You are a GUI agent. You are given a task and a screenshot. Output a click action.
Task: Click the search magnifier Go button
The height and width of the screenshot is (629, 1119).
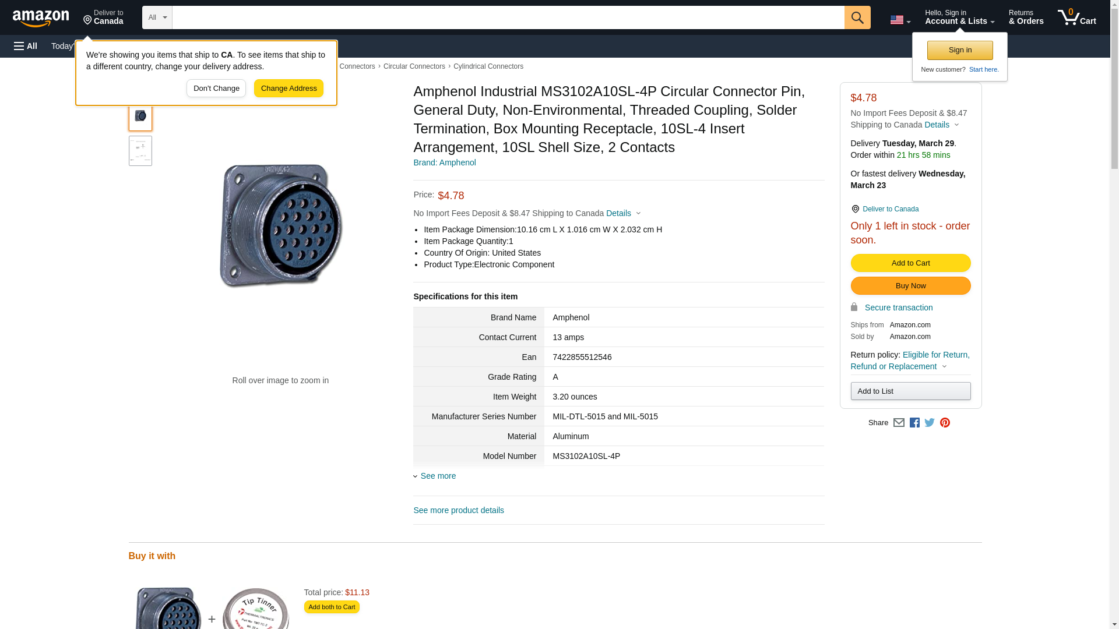pos(857,17)
